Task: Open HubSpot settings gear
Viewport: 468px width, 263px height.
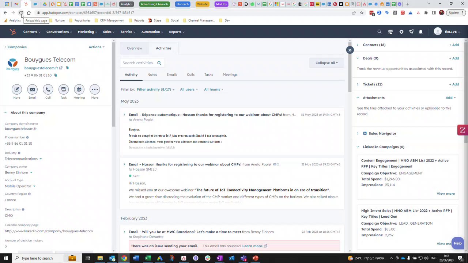Action: pyautogui.click(x=401, y=32)
